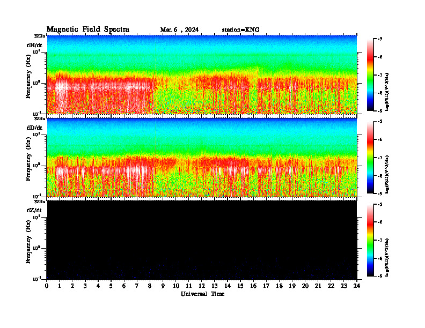The image size is (425, 328).
Task: Click hour tick label '19' on time axis
Action: coord(292,286)
